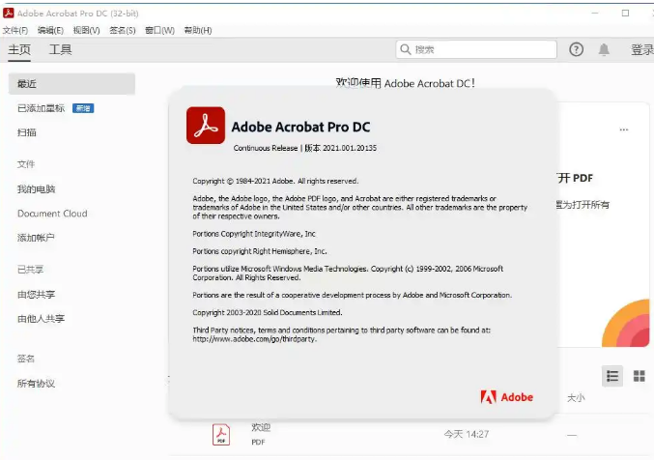Switch to the 主页 tab

pyautogui.click(x=19, y=49)
